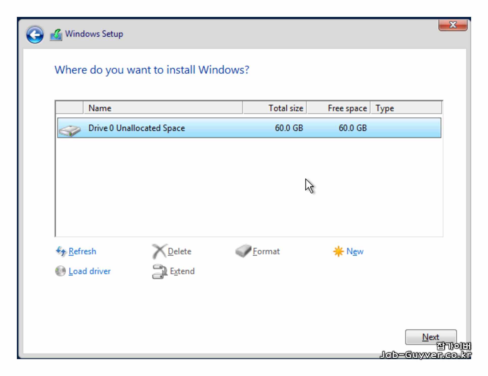Open the Refresh link
This screenshot has height=376, width=488.
click(x=82, y=251)
